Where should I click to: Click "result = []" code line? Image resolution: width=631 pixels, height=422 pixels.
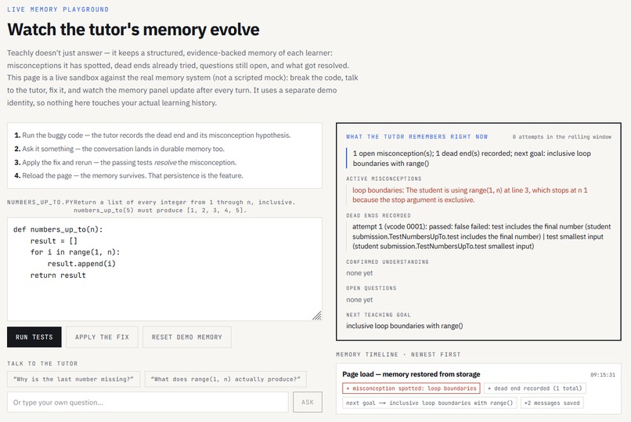54,241
